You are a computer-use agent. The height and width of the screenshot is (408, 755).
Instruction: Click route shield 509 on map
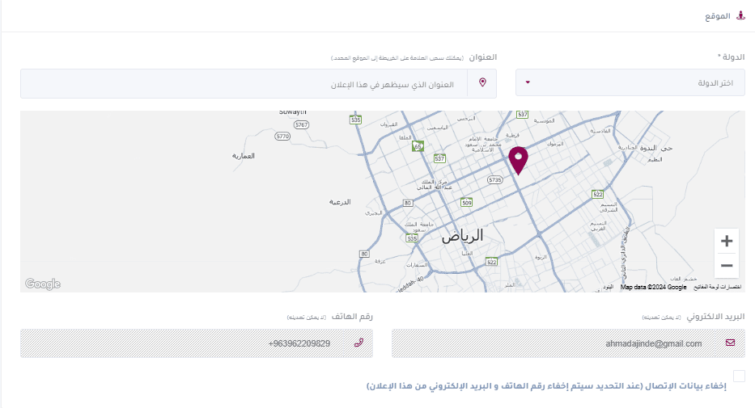[467, 202]
